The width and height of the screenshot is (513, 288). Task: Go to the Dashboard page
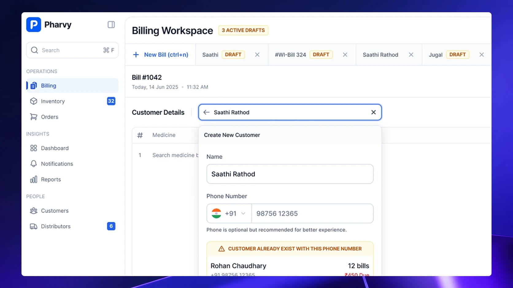click(72, 148)
